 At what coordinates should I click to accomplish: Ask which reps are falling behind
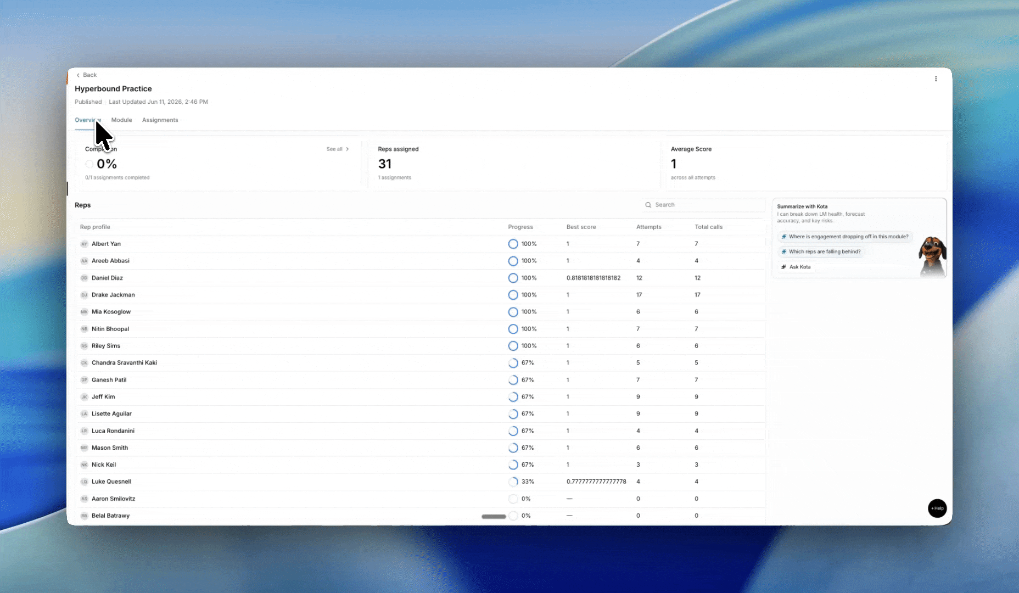click(x=821, y=251)
